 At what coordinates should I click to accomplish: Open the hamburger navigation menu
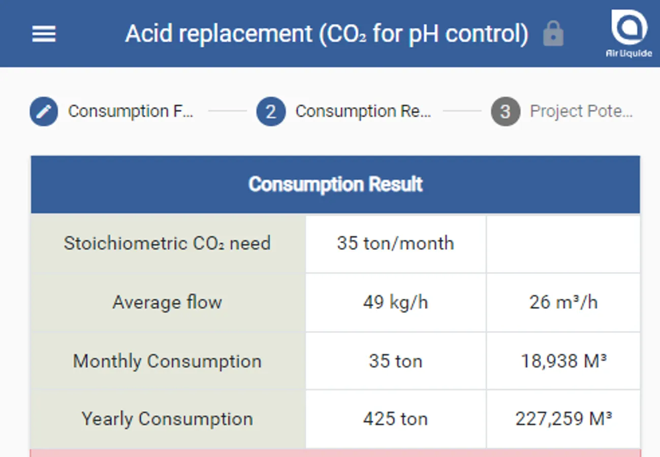click(44, 34)
